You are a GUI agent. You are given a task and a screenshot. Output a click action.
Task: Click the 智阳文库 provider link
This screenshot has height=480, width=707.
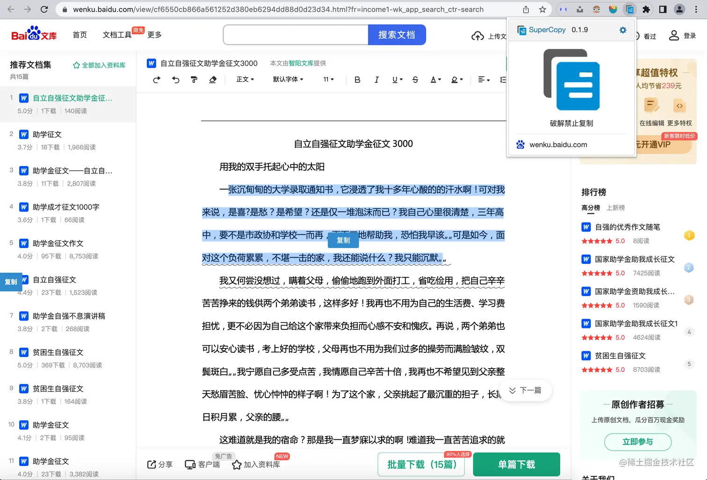click(x=301, y=63)
